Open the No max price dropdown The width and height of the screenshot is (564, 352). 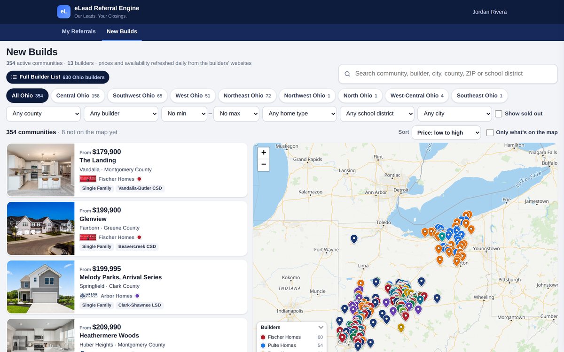tap(236, 114)
